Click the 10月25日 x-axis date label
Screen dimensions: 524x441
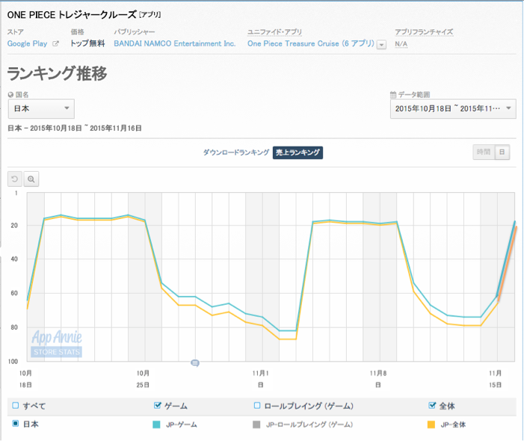pos(143,379)
